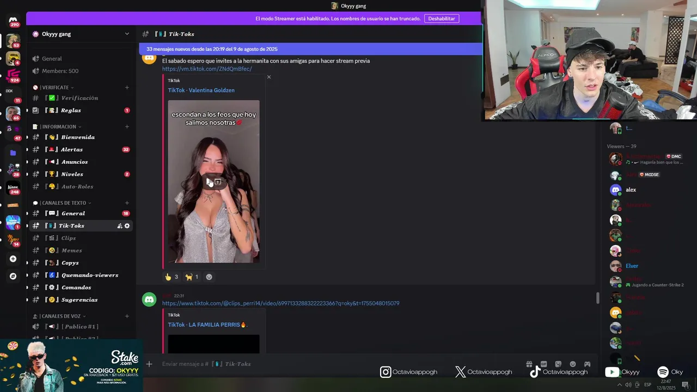Image resolution: width=697 pixels, height=392 pixels.
Task: Collapse INFORMACION category
Action: pos(57,127)
